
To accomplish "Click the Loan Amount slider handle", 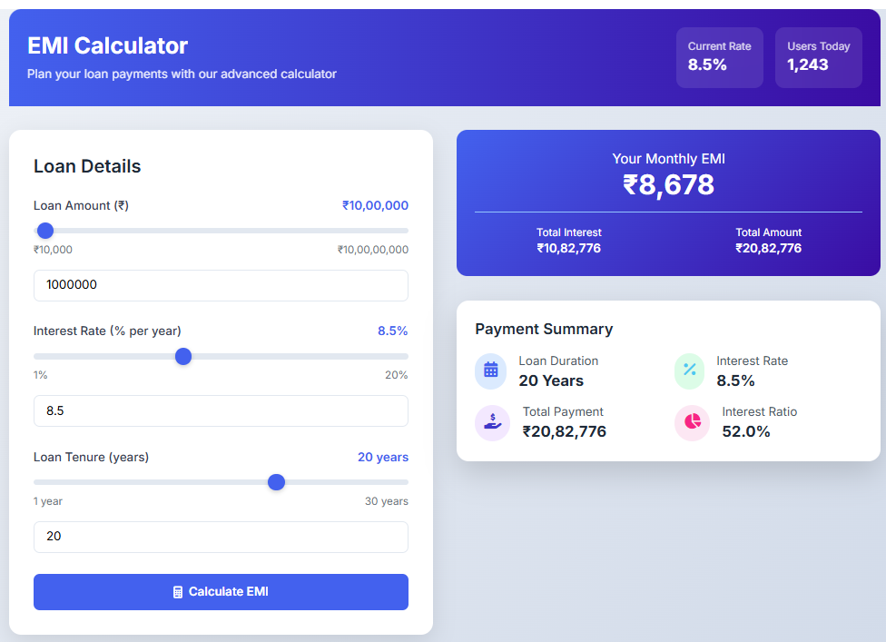I will coord(45,231).
